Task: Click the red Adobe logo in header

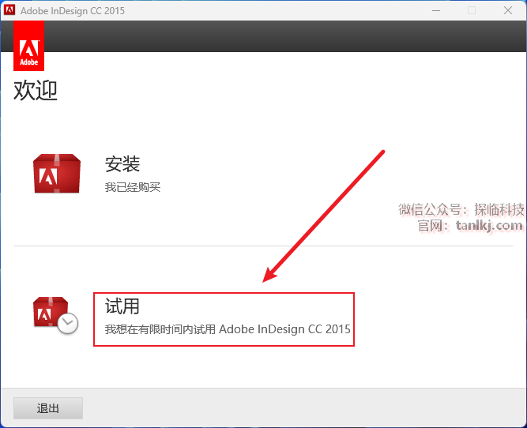Action: click(28, 47)
